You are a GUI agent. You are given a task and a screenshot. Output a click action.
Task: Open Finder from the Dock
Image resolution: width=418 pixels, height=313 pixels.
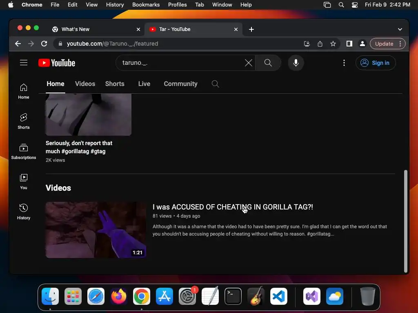point(50,296)
